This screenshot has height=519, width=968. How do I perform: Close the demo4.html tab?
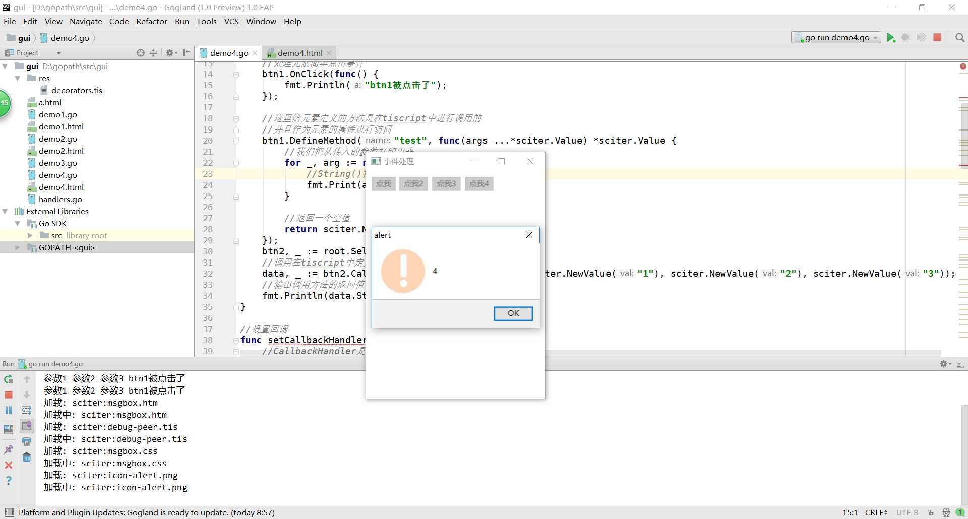[x=329, y=53]
